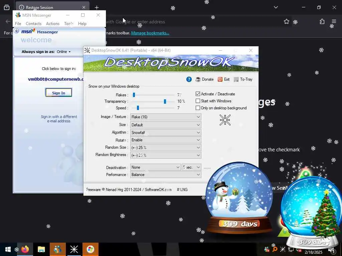Image resolution: width=342 pixels, height=256 pixels.
Task: Open the Manage bookmarks link
Action: pos(150,33)
